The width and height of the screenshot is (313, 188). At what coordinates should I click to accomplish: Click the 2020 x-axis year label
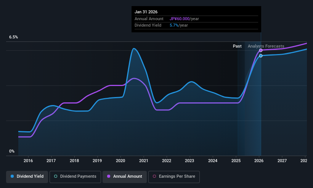[120, 161]
